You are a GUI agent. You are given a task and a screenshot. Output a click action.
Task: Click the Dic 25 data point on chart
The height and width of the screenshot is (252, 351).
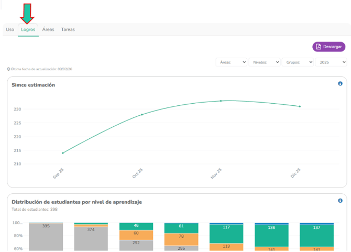pyautogui.click(x=300, y=106)
